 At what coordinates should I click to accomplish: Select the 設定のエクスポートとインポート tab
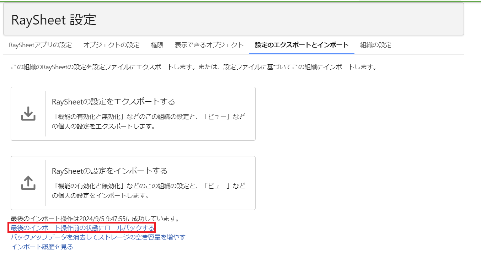point(302,45)
